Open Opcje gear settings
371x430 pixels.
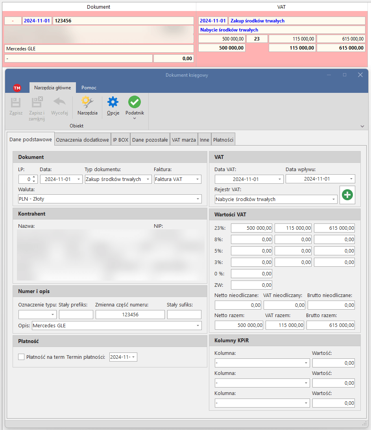113,103
